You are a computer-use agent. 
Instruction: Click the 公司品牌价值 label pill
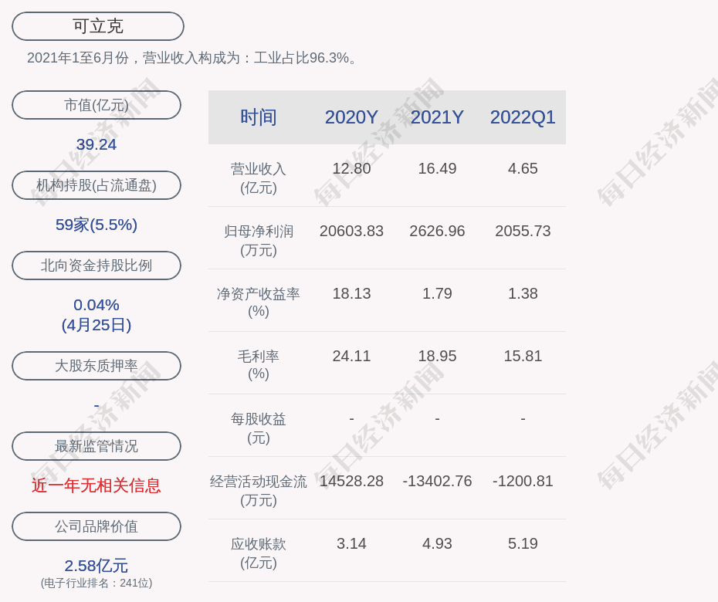click(x=97, y=526)
